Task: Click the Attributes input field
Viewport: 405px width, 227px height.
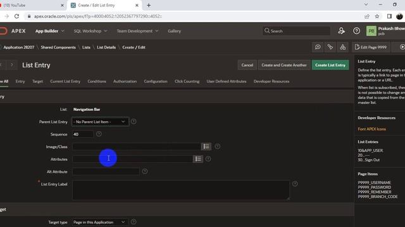Action: coord(132,159)
